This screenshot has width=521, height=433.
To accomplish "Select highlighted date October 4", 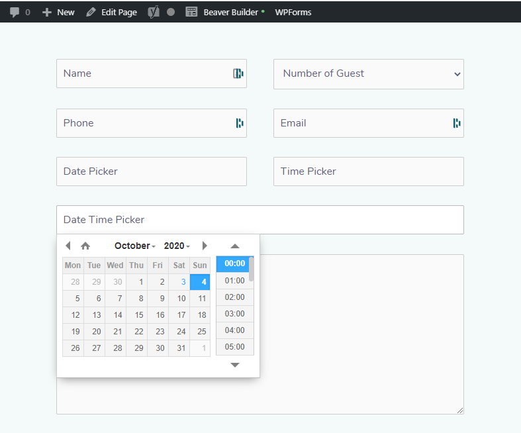I will click(200, 282).
